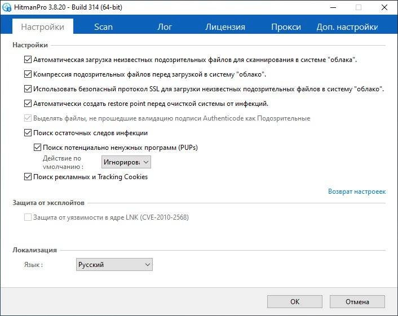Viewport: 398px width, 316px height.
Task: Click the Локализация section heading
Action: 34,250
